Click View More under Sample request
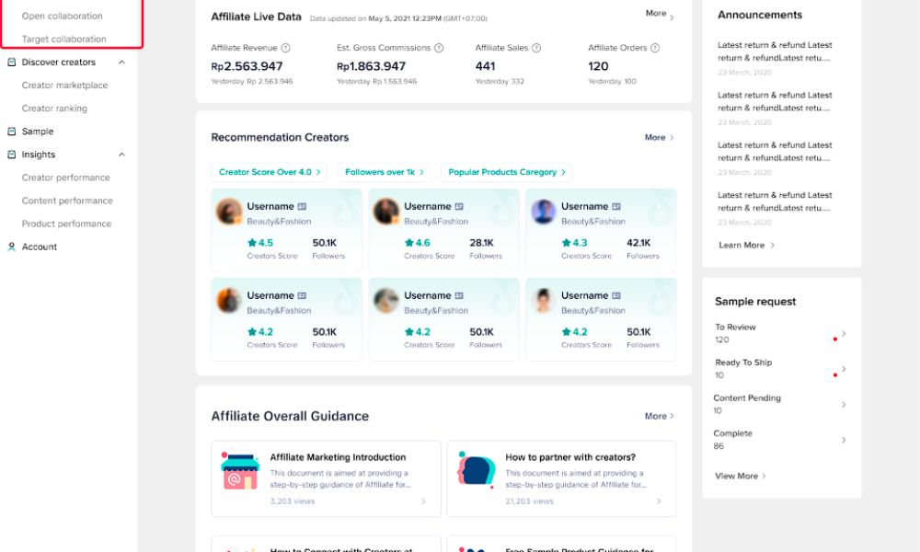 click(741, 476)
